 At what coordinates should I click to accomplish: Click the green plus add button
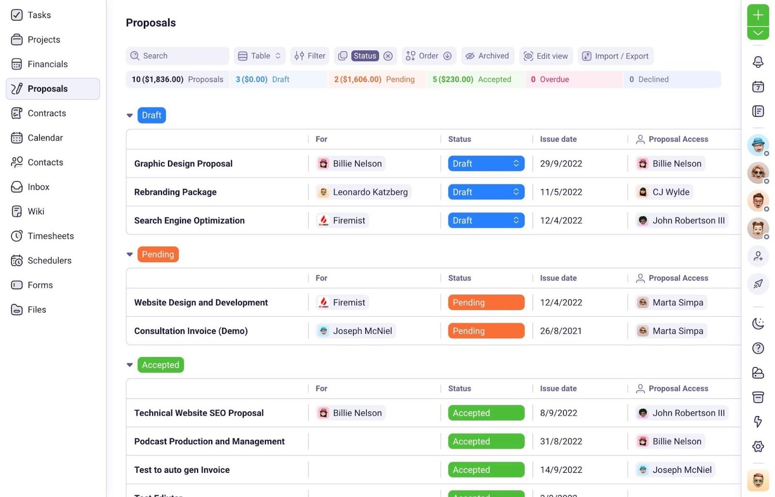[758, 15]
